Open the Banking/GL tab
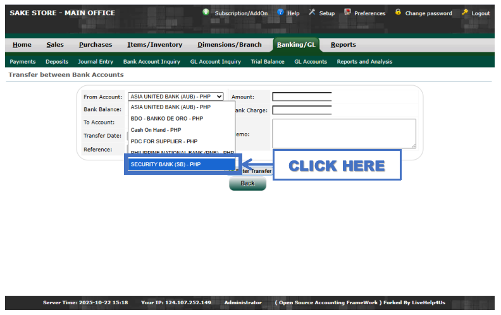This screenshot has width=501, height=315. pyautogui.click(x=296, y=45)
